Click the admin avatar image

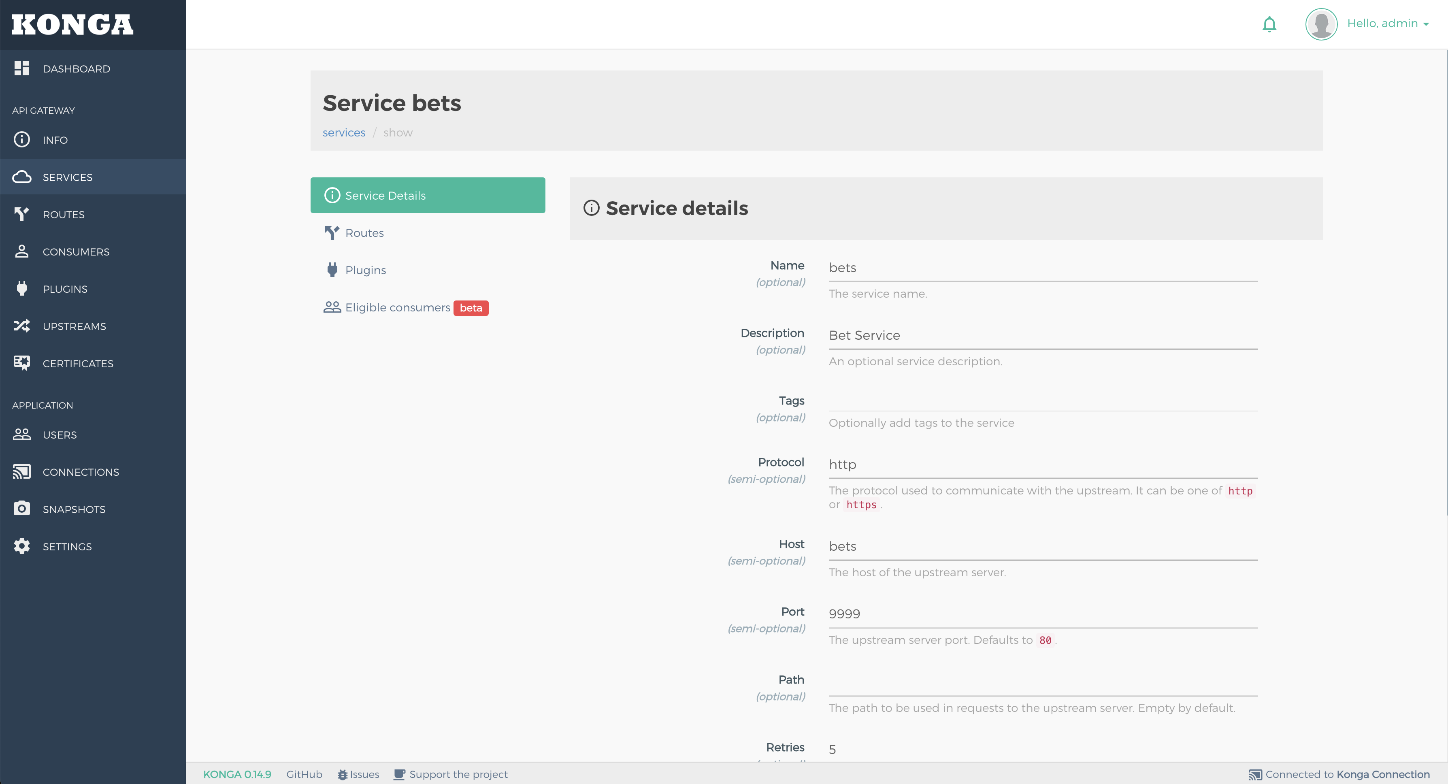point(1321,24)
